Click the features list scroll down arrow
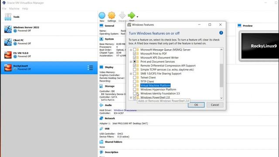Viewport: 279px width, 157px height. [x=221, y=98]
